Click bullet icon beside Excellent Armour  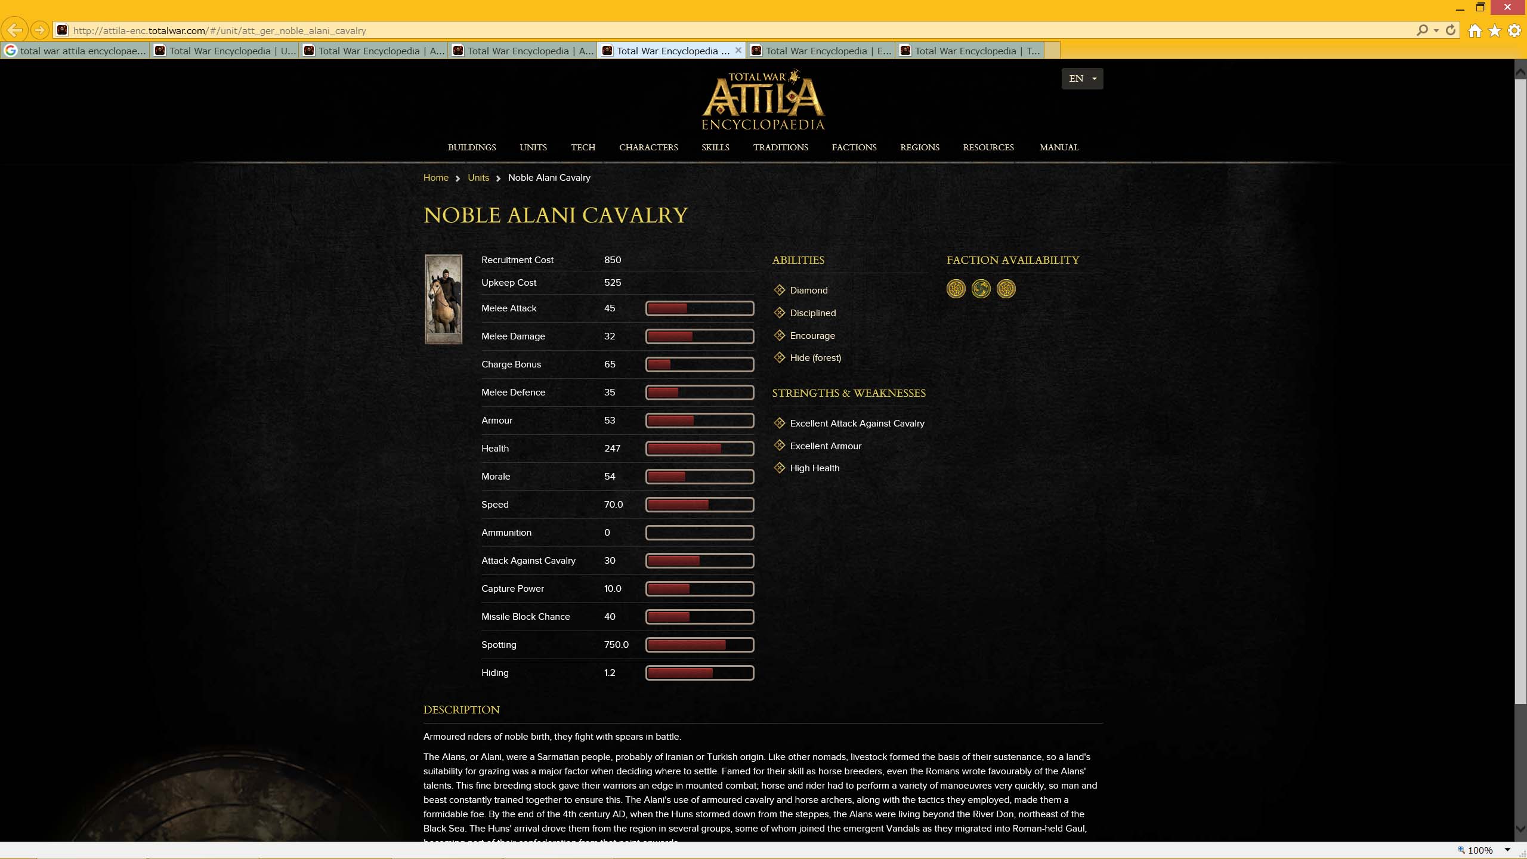(x=779, y=446)
